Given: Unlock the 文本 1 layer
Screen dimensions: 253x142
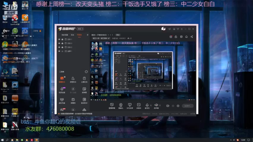Looking at the screenshot, I should point(62,39).
